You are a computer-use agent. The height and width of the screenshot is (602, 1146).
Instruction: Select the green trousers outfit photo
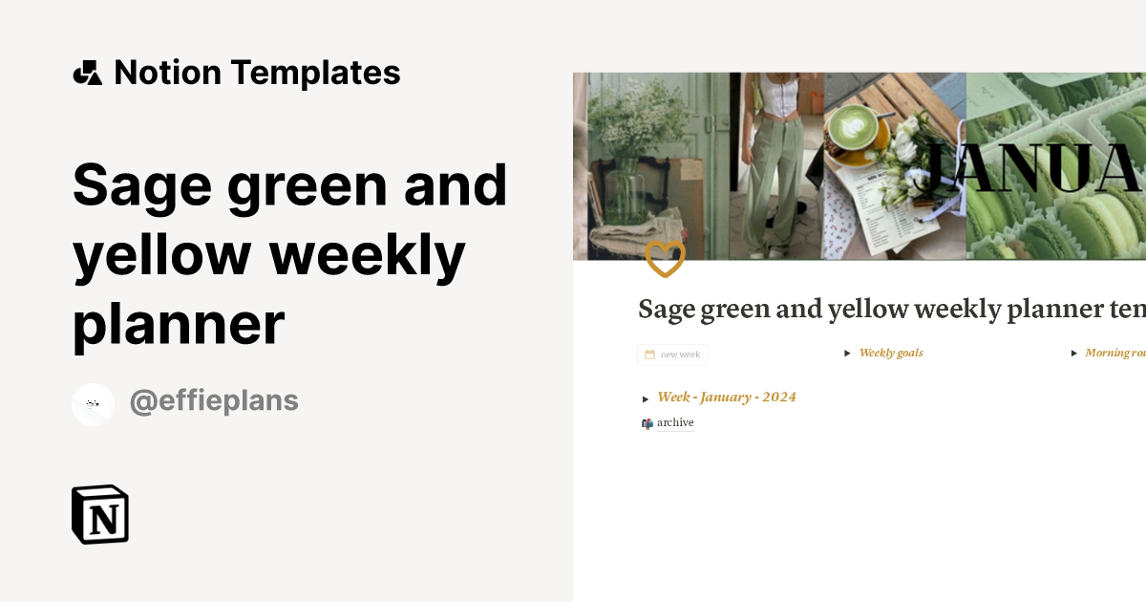[776, 165]
